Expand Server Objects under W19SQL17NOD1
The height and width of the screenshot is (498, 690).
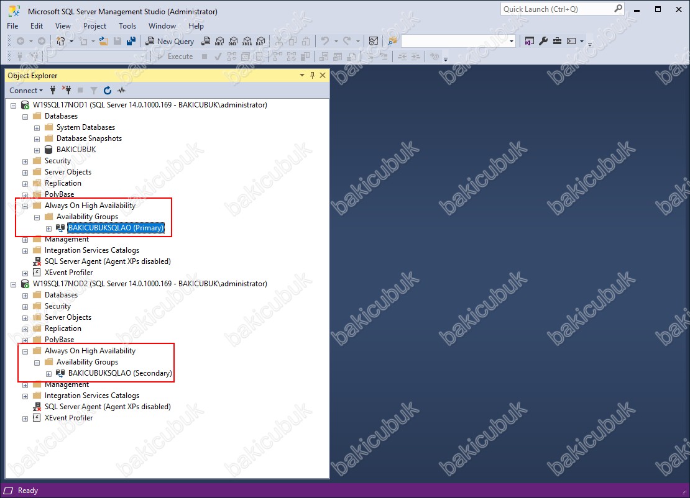25,173
